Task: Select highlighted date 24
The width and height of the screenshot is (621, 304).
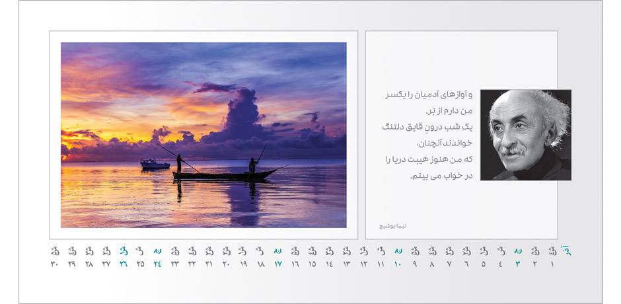Action: click(157, 264)
